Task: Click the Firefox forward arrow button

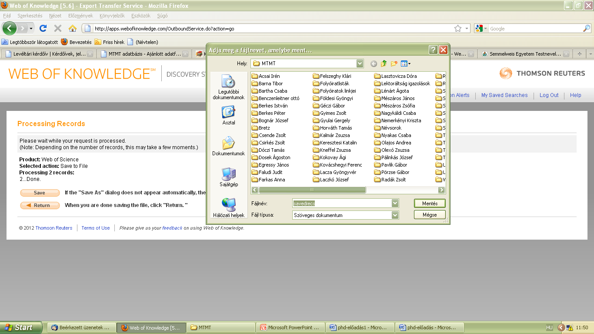Action: 22,28
